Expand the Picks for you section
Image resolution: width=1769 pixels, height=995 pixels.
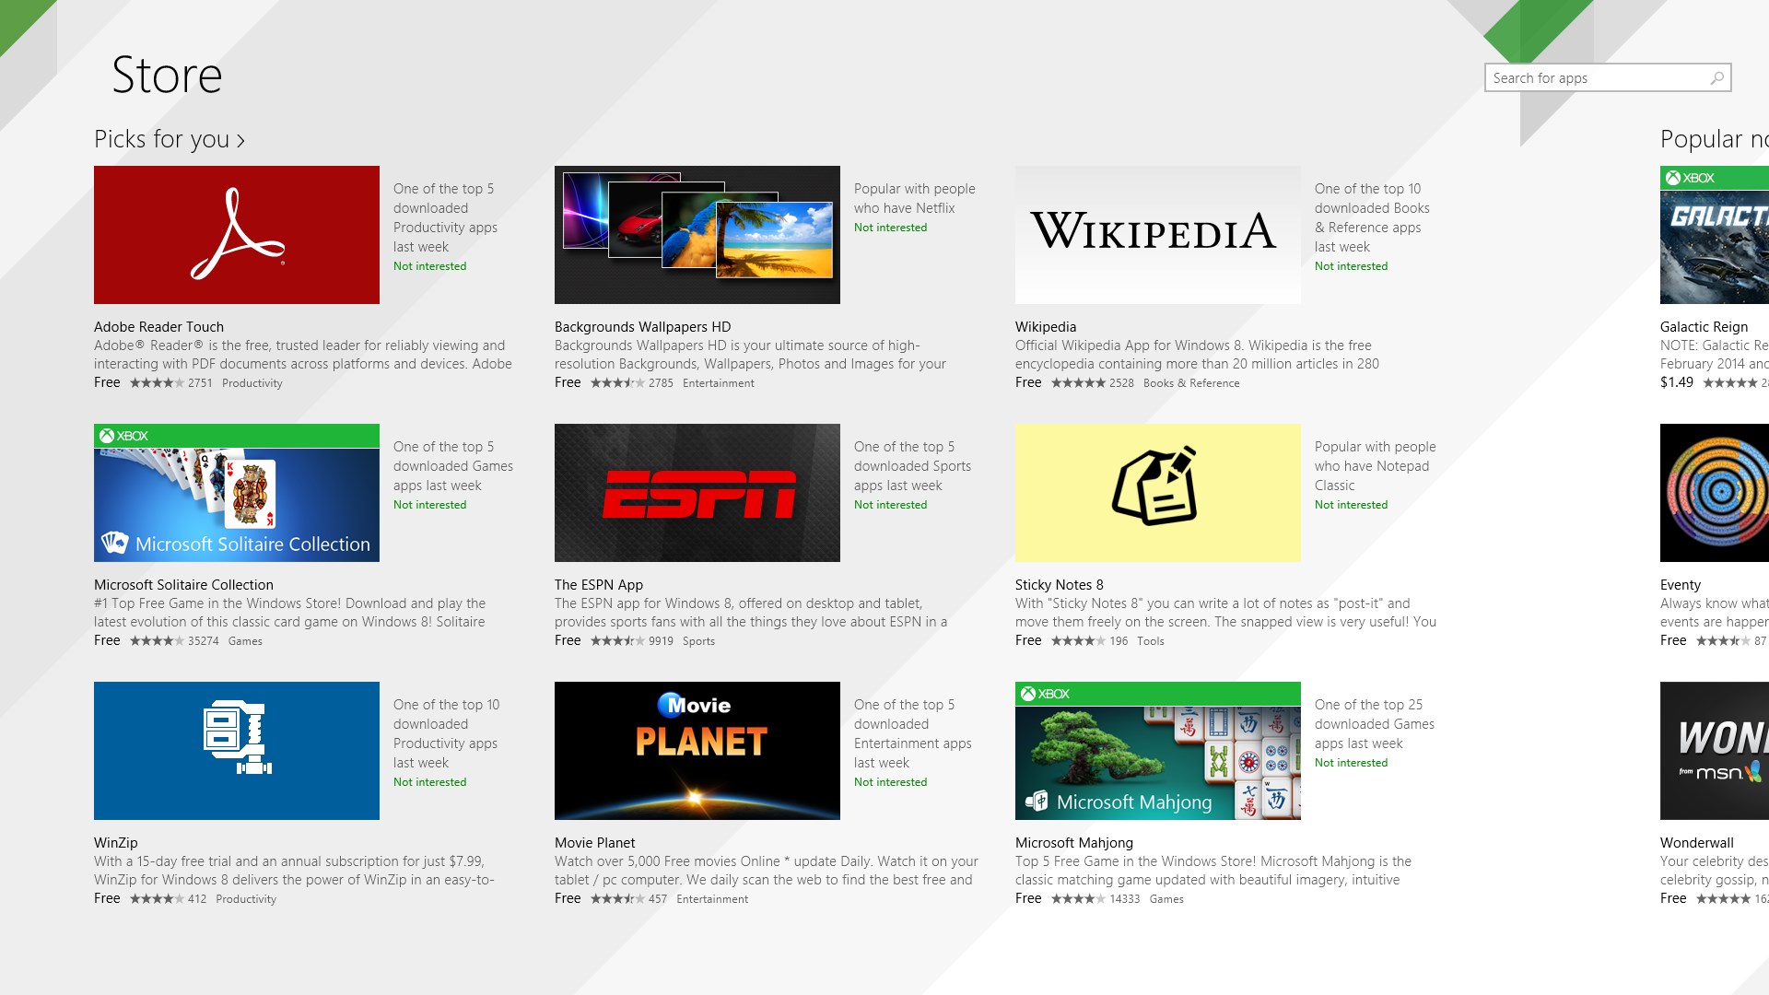(170, 139)
